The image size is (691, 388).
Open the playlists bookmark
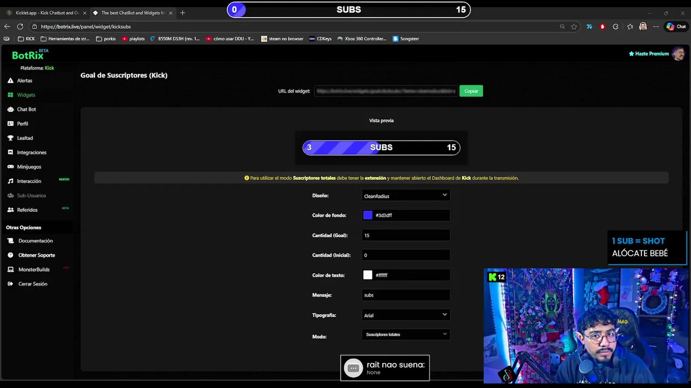(133, 39)
